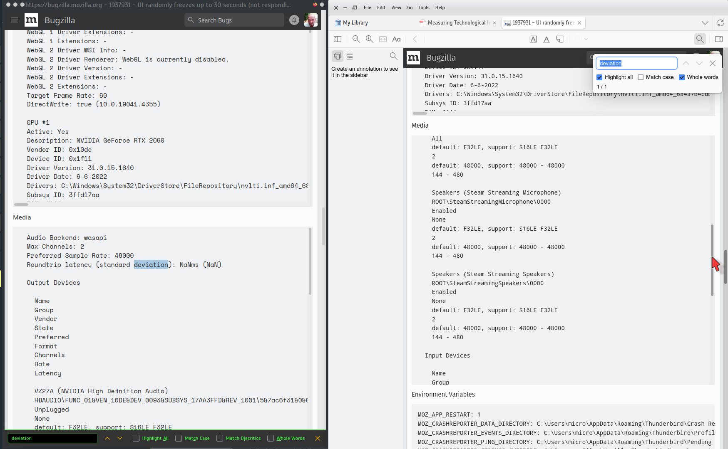The image size is (728, 449).
Task: Find previous match in browser find bar
Action: click(107, 438)
